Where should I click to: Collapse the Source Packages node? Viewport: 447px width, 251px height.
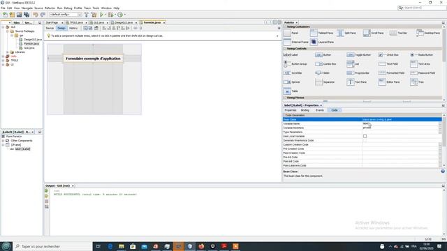[8, 31]
